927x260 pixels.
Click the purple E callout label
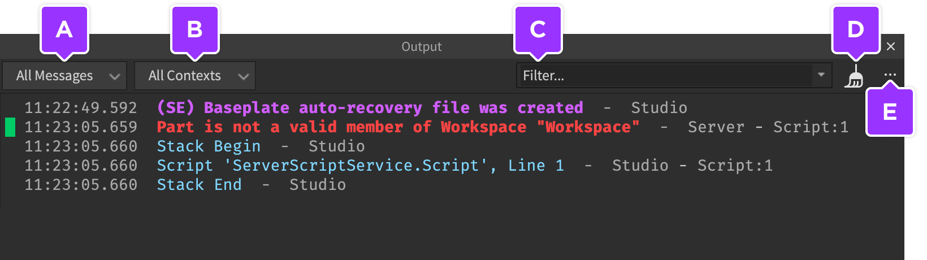(890, 111)
